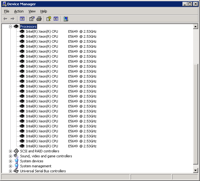Click the vertical scrollbar thumb

[195, 114]
